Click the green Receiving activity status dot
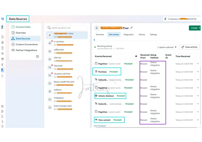Screen dimensions: 202x142 [x=95, y=47]
